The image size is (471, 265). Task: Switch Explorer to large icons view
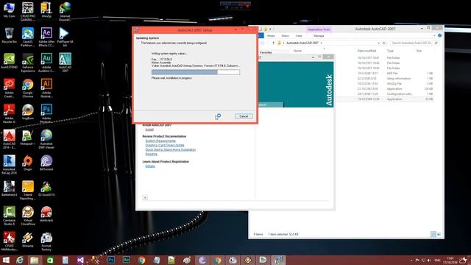[x=439, y=234]
